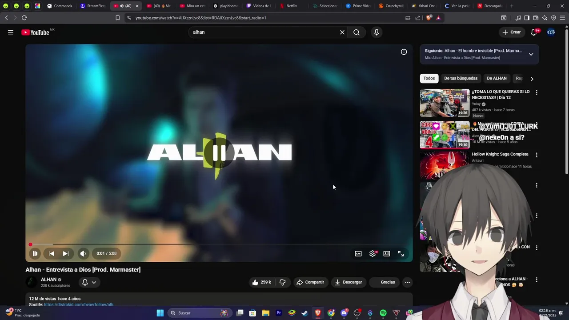Click the address bar URL
Viewport: 569px width, 320px height.
[200, 18]
